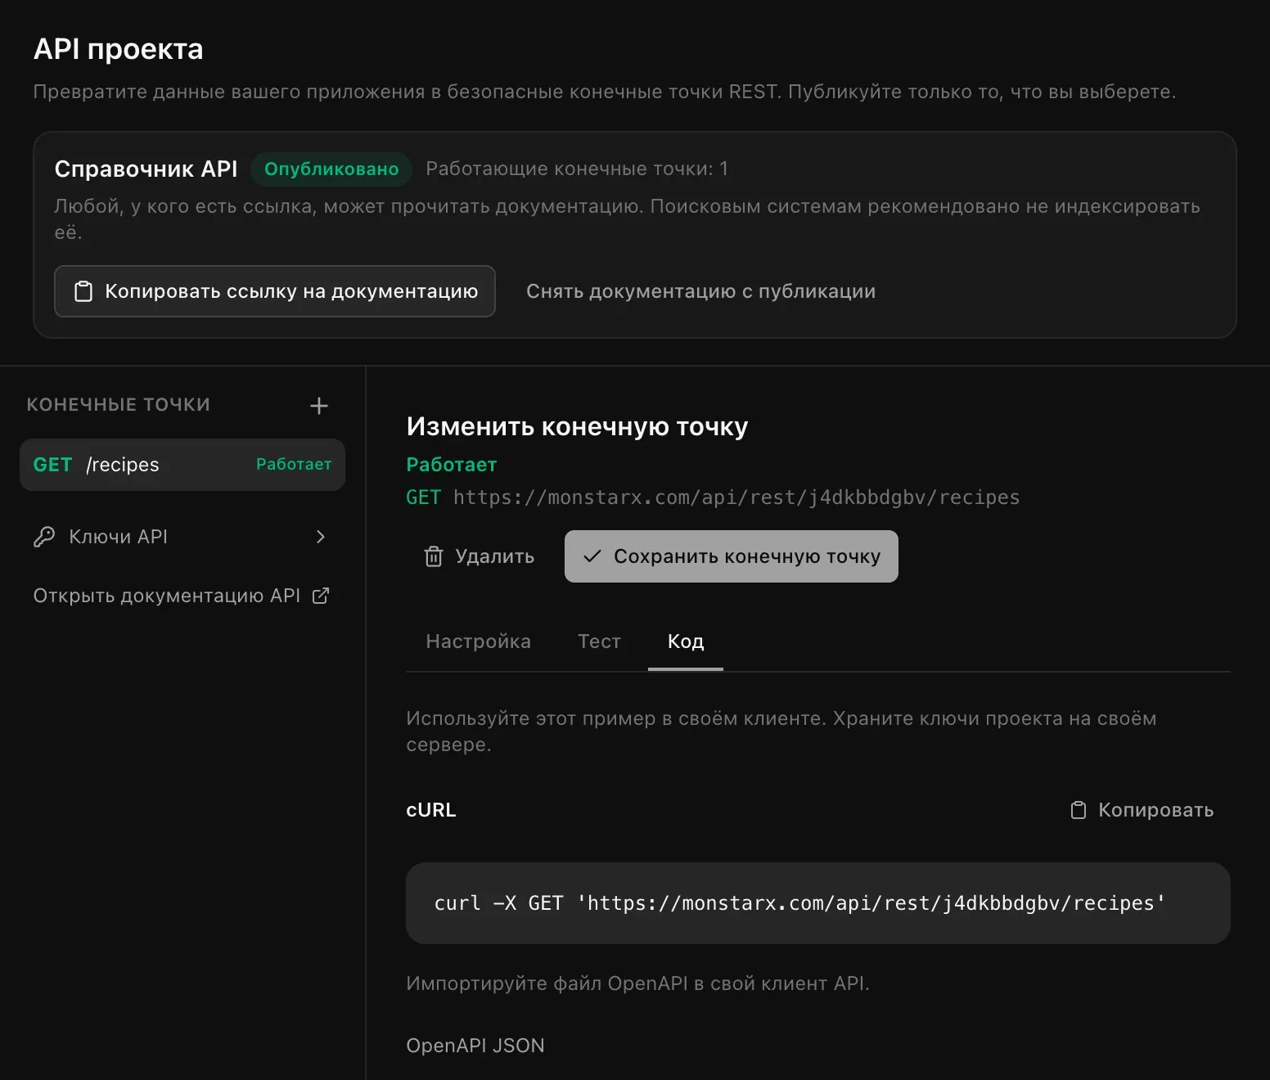Click the checkmark icon in Сохранить конечную точку
This screenshot has height=1080, width=1270.
click(592, 556)
